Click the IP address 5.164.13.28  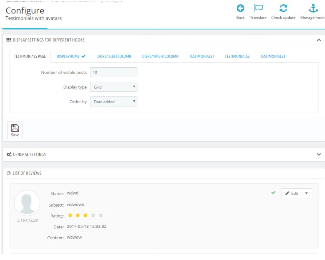[27, 220]
